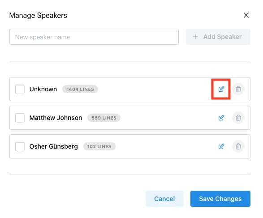Select the Matthew Johnson checkbox

click(x=20, y=118)
